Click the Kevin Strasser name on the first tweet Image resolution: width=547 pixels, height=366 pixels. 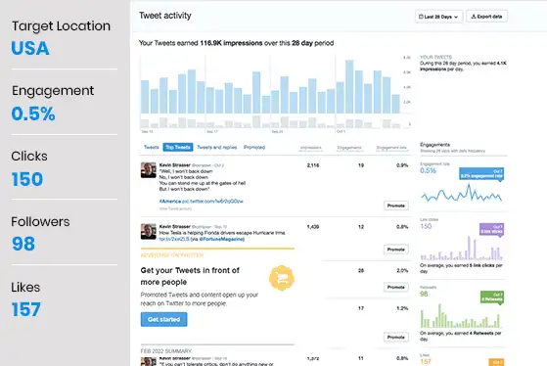[x=175, y=165]
